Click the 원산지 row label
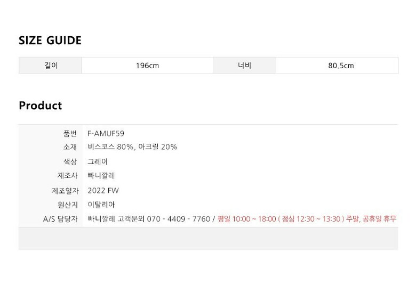 pos(67,205)
